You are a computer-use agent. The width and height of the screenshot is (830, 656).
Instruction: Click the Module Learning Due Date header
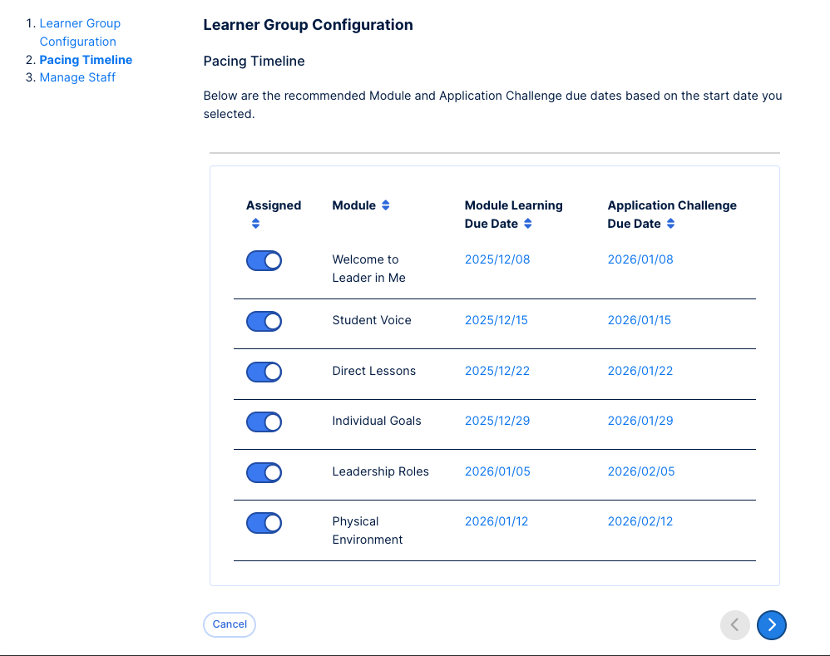tap(513, 215)
